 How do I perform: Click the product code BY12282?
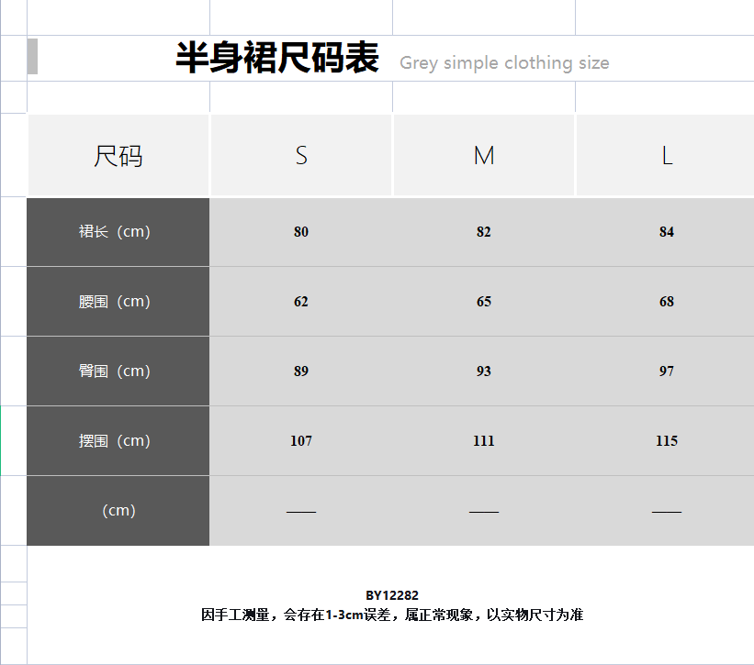pos(392,595)
